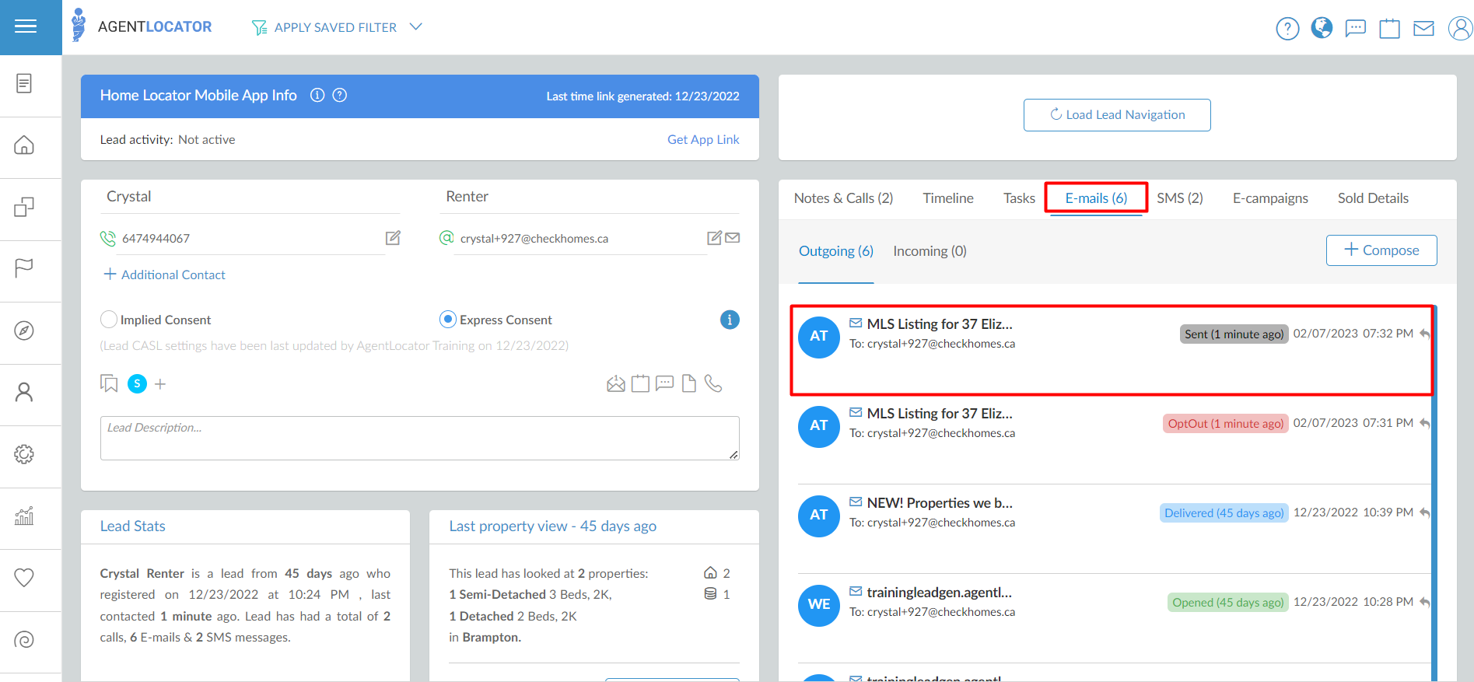This screenshot has width=1474, height=682.
Task: Open the calendar icon in top bar
Action: [1389, 29]
